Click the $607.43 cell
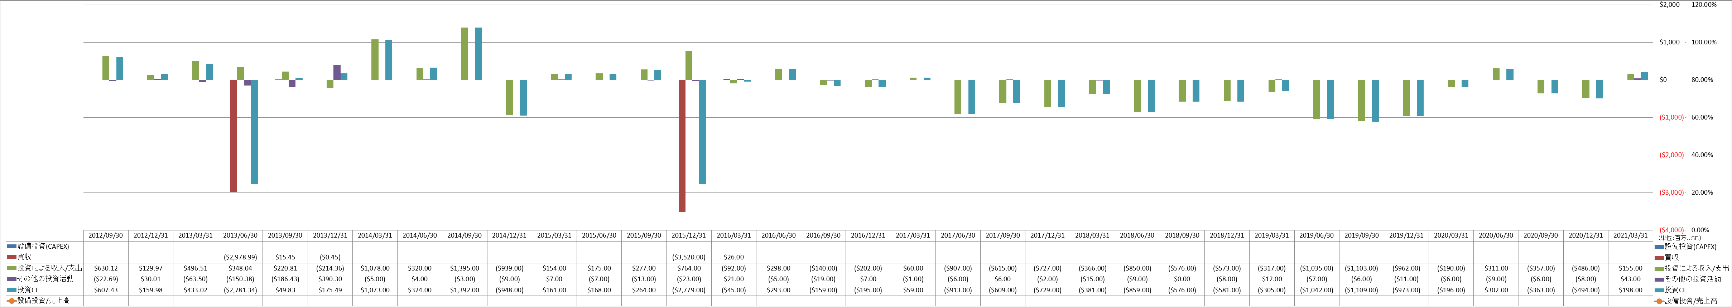 106,290
